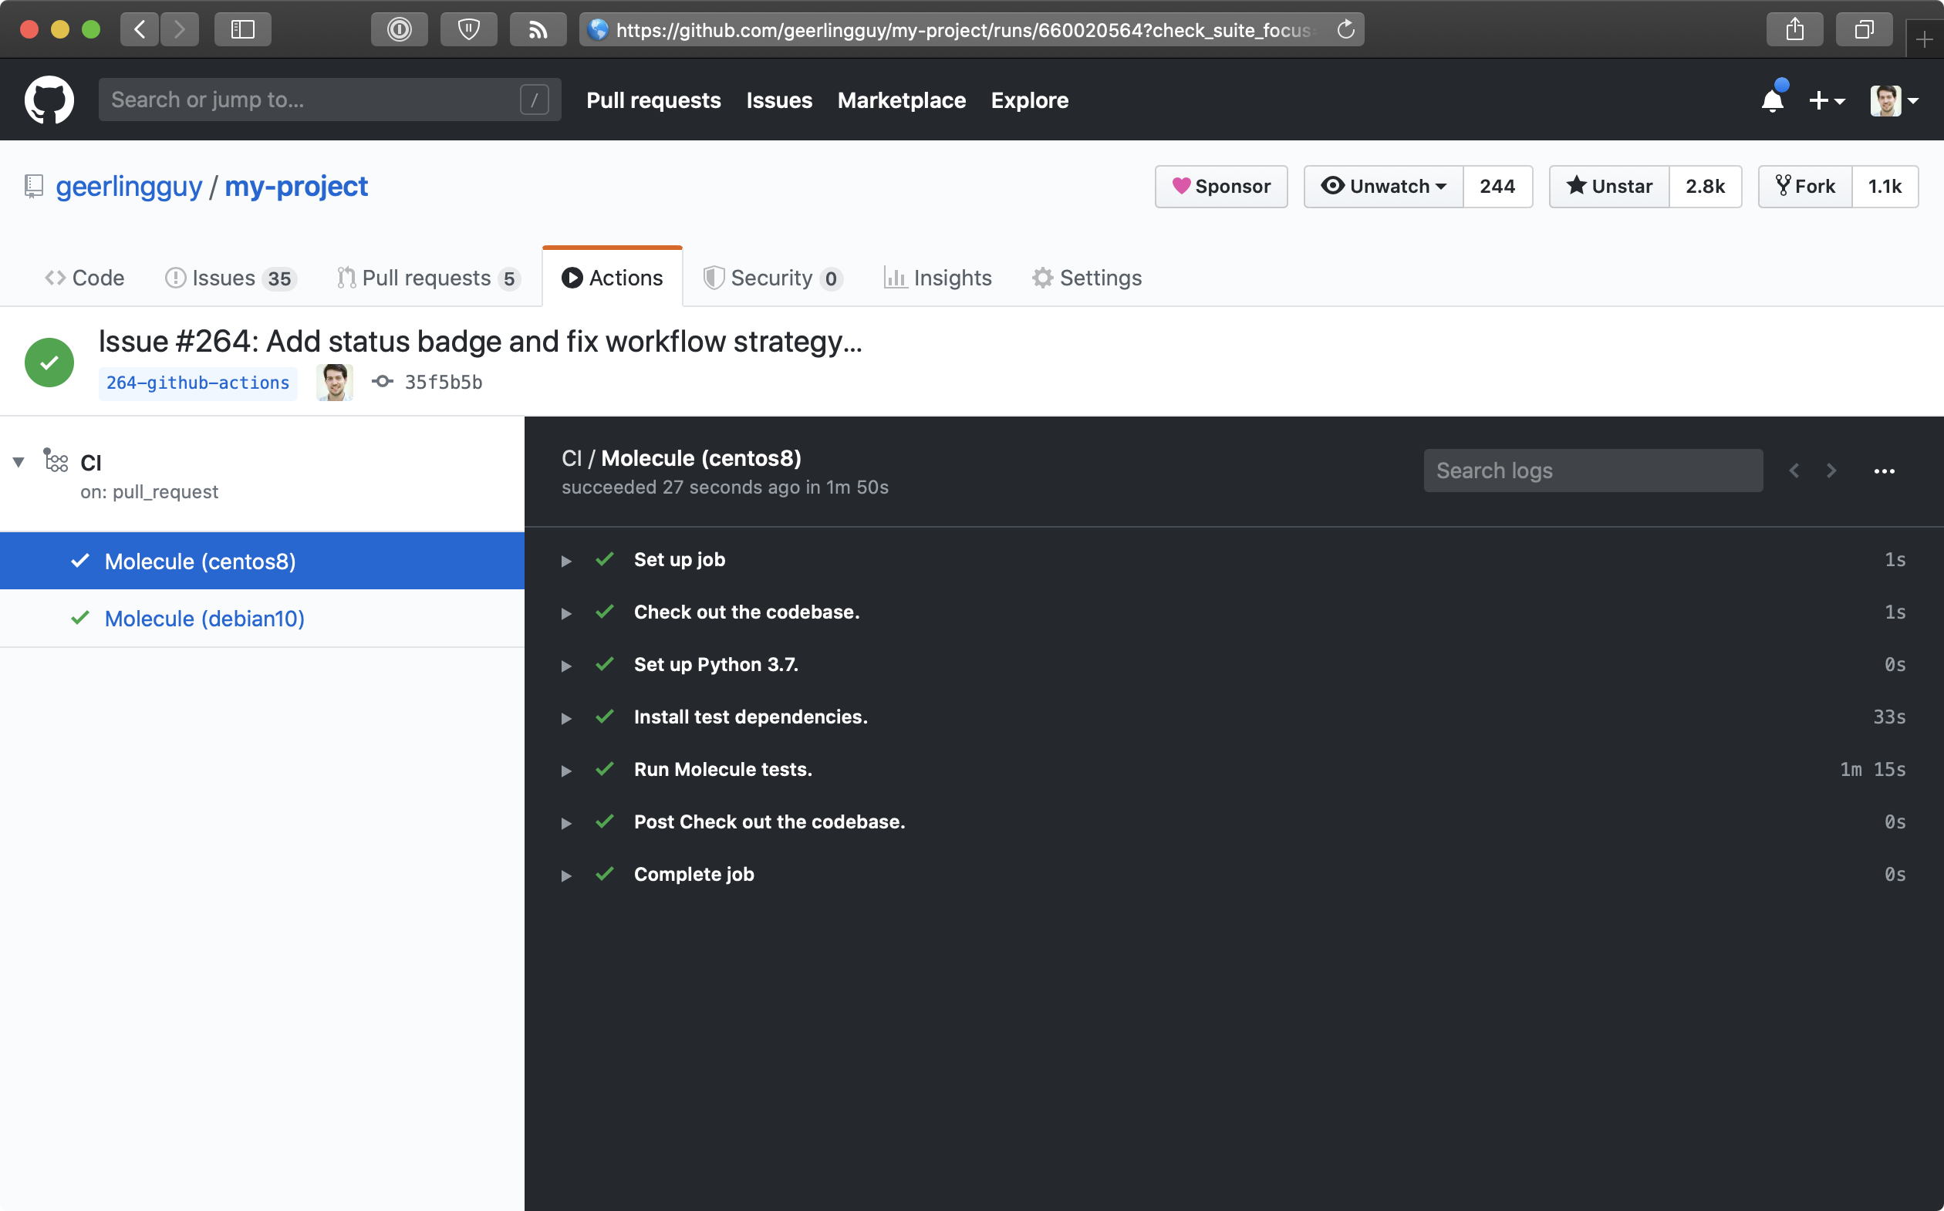Image resolution: width=1944 pixels, height=1211 pixels.
Task: Click the RSS feed toolbar icon
Action: (x=538, y=29)
